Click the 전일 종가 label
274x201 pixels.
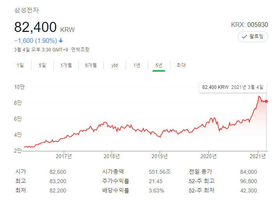point(200,171)
